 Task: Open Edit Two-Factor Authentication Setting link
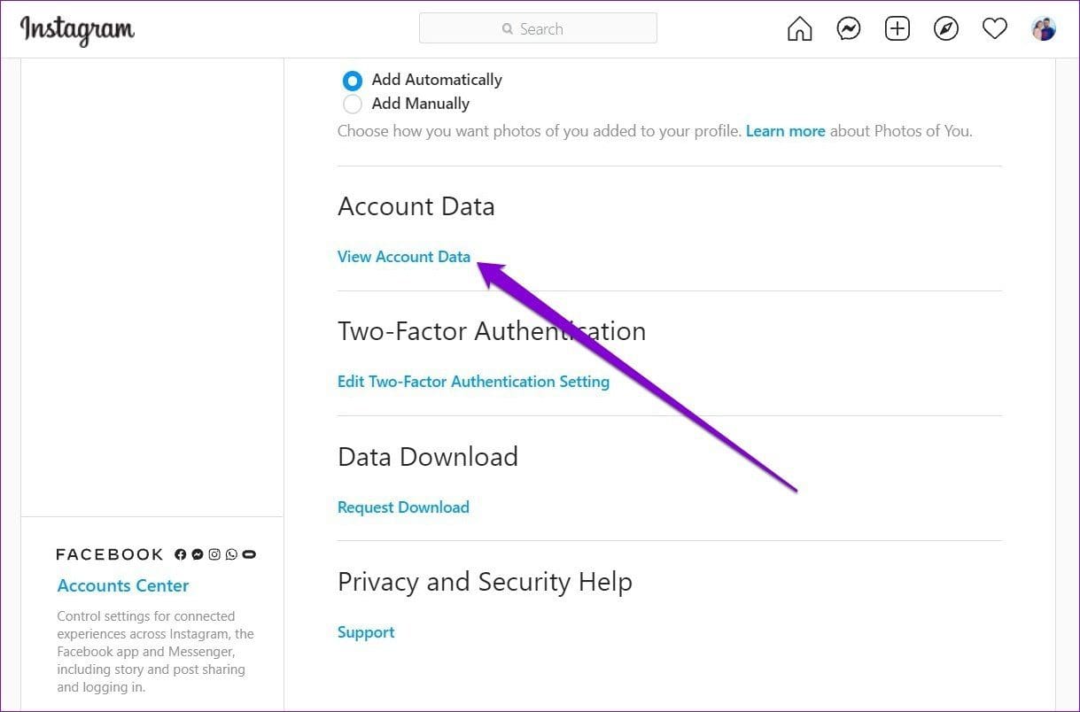(473, 382)
